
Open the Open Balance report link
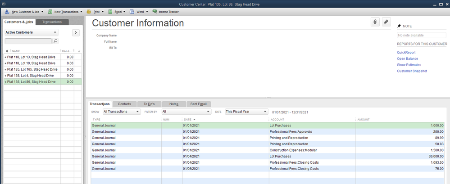407,59
